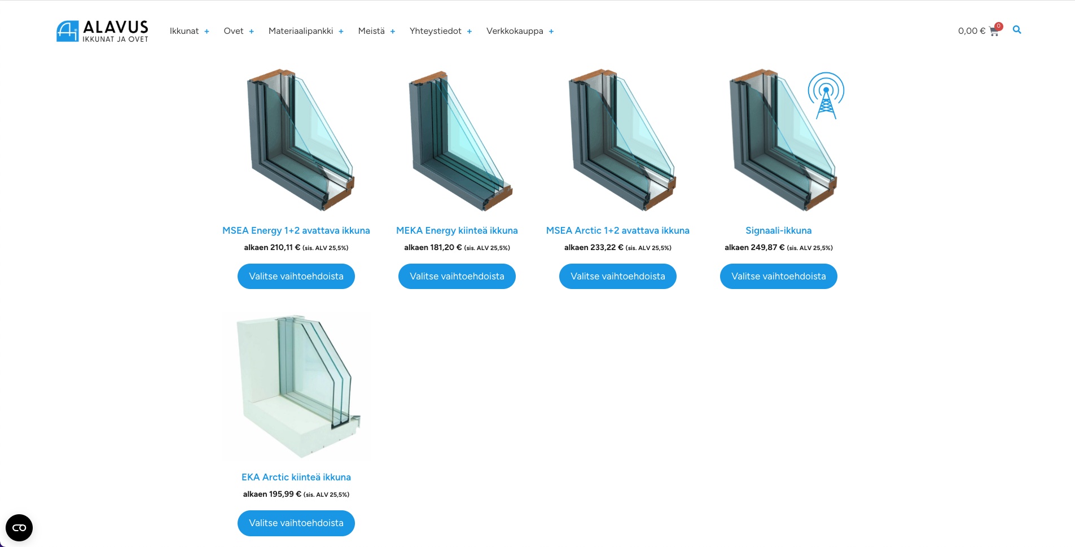The height and width of the screenshot is (547, 1075).
Task: Open the Yhteystiedot menu item
Action: pos(435,31)
